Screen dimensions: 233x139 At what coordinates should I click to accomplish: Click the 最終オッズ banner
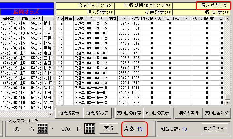[x=27, y=12]
